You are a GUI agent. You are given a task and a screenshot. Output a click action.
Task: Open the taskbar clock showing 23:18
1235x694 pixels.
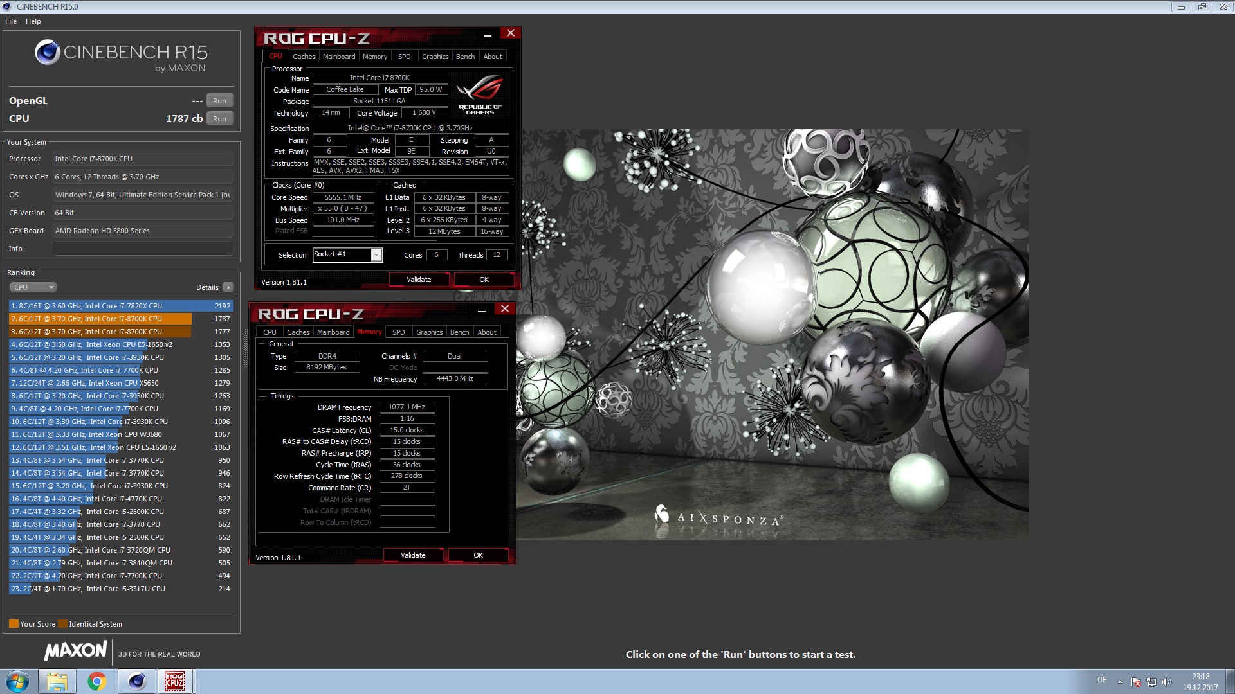point(1200,682)
